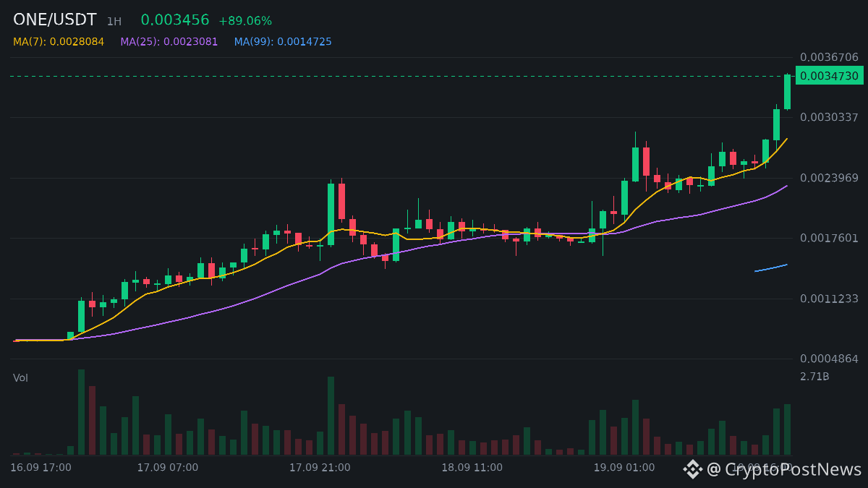
Task: Click the MA(99) indicator label
Action: [283, 42]
